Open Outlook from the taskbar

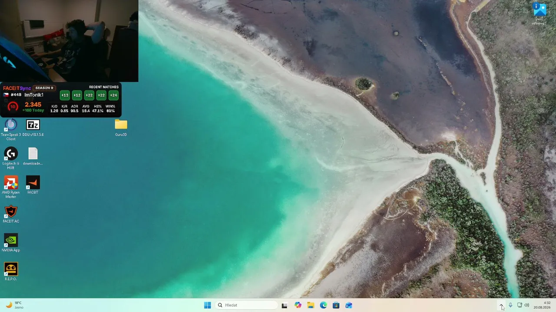tap(349, 305)
